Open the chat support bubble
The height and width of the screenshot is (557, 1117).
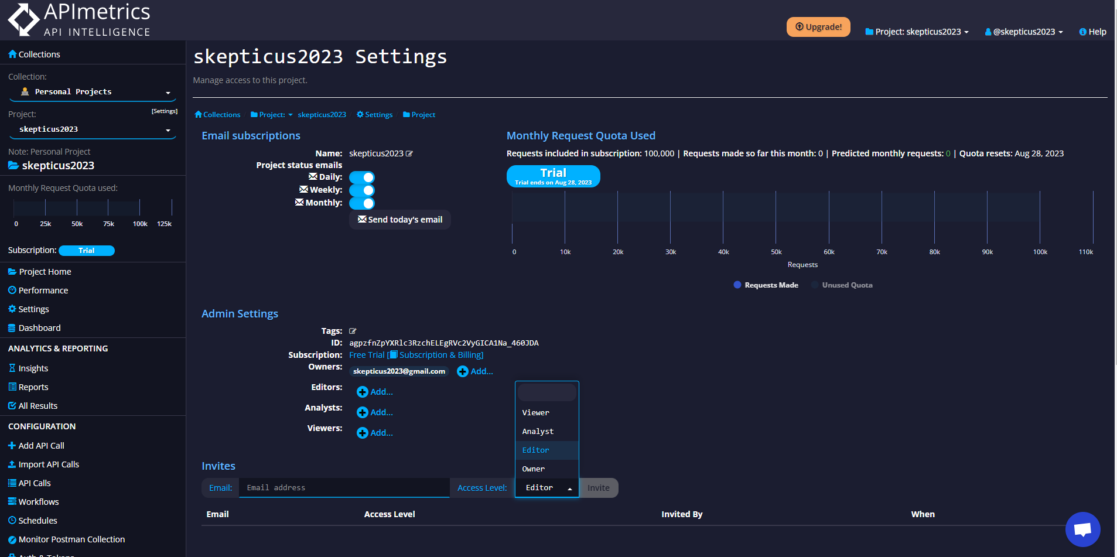pyautogui.click(x=1082, y=529)
